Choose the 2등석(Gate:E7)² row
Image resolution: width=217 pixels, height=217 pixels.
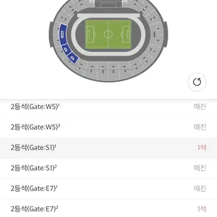click(x=108, y=209)
